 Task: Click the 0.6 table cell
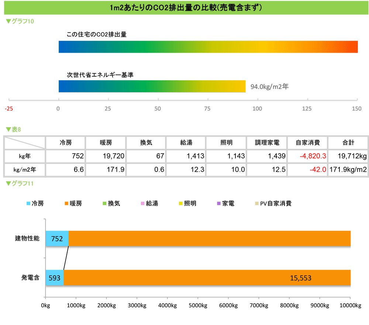(146, 170)
